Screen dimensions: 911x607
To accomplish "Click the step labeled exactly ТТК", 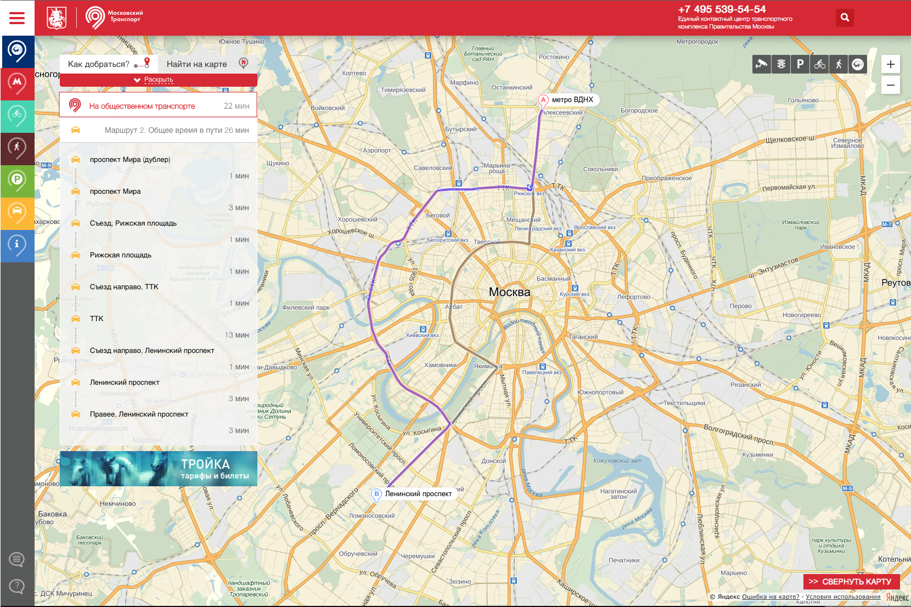I will 97,319.
